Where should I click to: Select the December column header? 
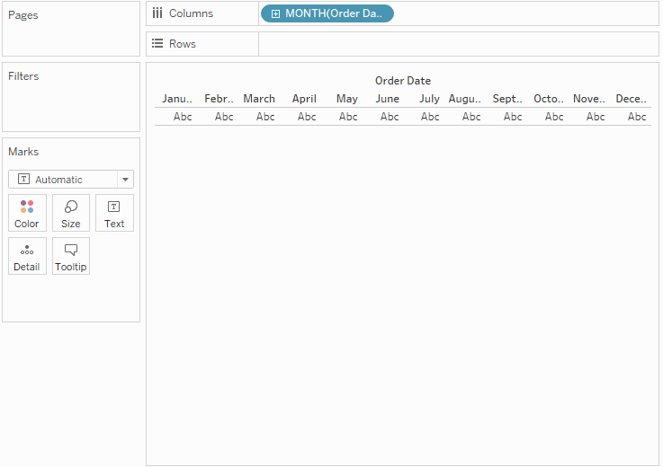[x=631, y=99]
